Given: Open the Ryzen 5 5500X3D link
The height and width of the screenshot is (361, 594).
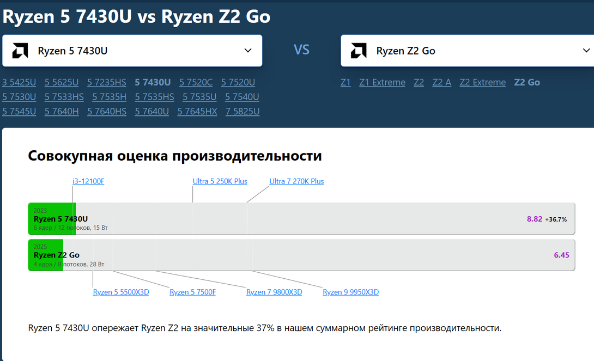Looking at the screenshot, I should 121,292.
